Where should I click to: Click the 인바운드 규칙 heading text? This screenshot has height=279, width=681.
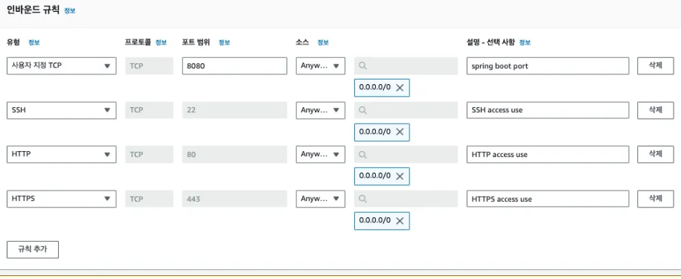(x=33, y=10)
